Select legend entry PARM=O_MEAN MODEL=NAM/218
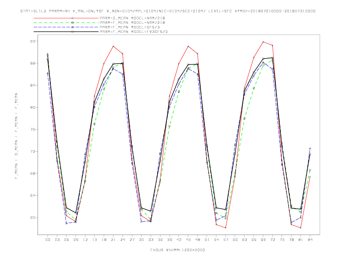 [132, 18]
